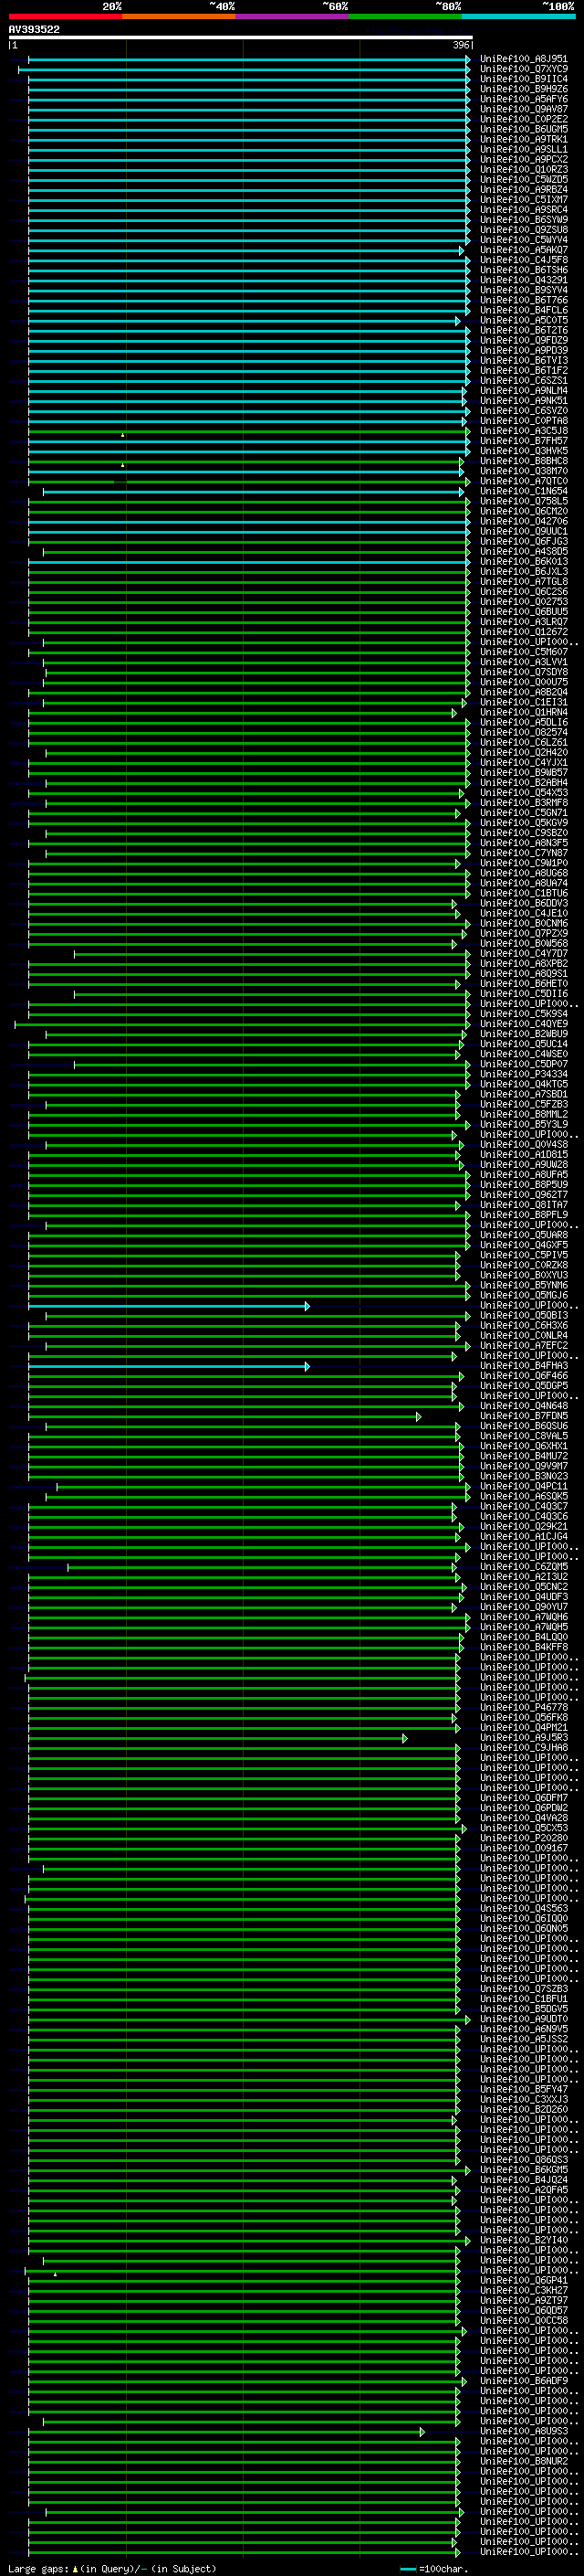Click label UniRef100_C0PTA8
Viewport: 584px width, 2576px height.
[523, 421]
